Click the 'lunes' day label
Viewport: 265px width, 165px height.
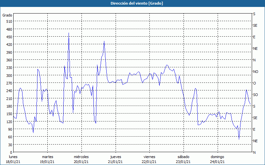13,157
